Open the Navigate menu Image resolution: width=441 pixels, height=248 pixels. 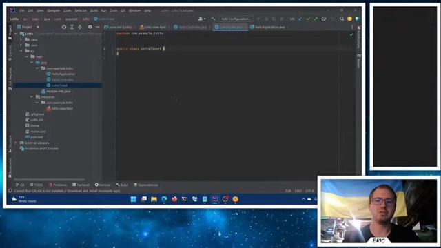click(53, 10)
